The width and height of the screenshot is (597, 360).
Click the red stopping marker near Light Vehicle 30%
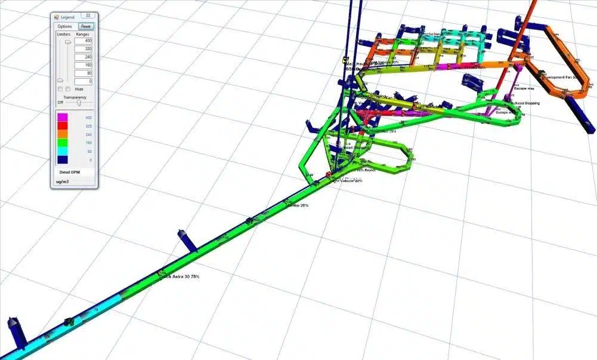tap(328, 174)
